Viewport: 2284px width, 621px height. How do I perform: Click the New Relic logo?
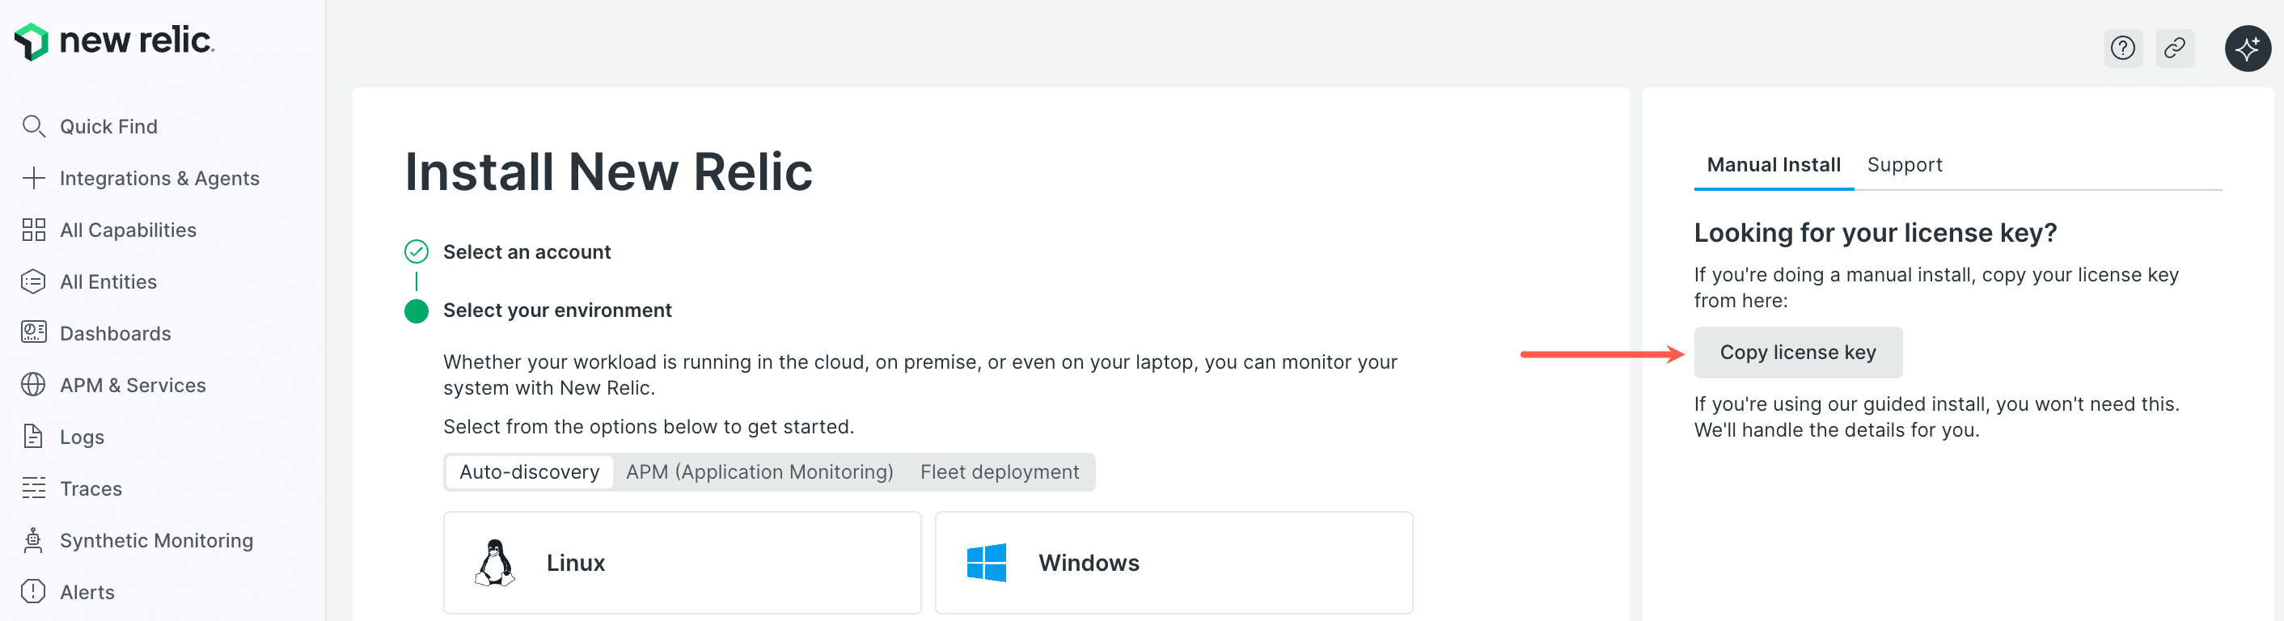[x=114, y=40]
